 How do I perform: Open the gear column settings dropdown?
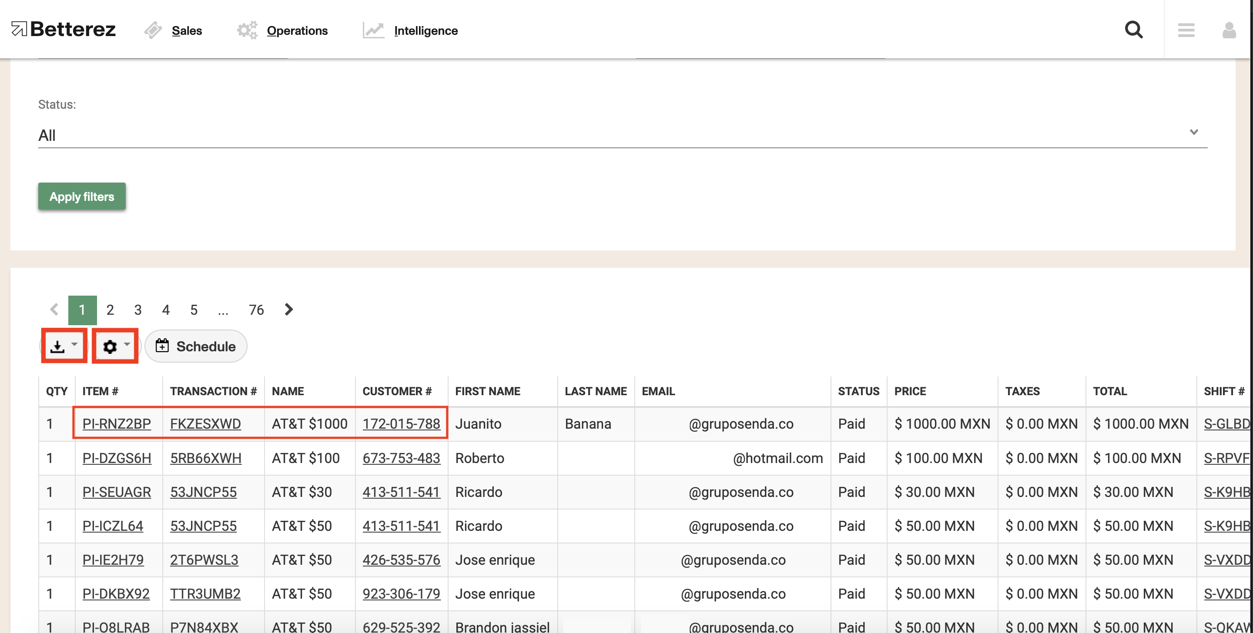pyautogui.click(x=116, y=346)
